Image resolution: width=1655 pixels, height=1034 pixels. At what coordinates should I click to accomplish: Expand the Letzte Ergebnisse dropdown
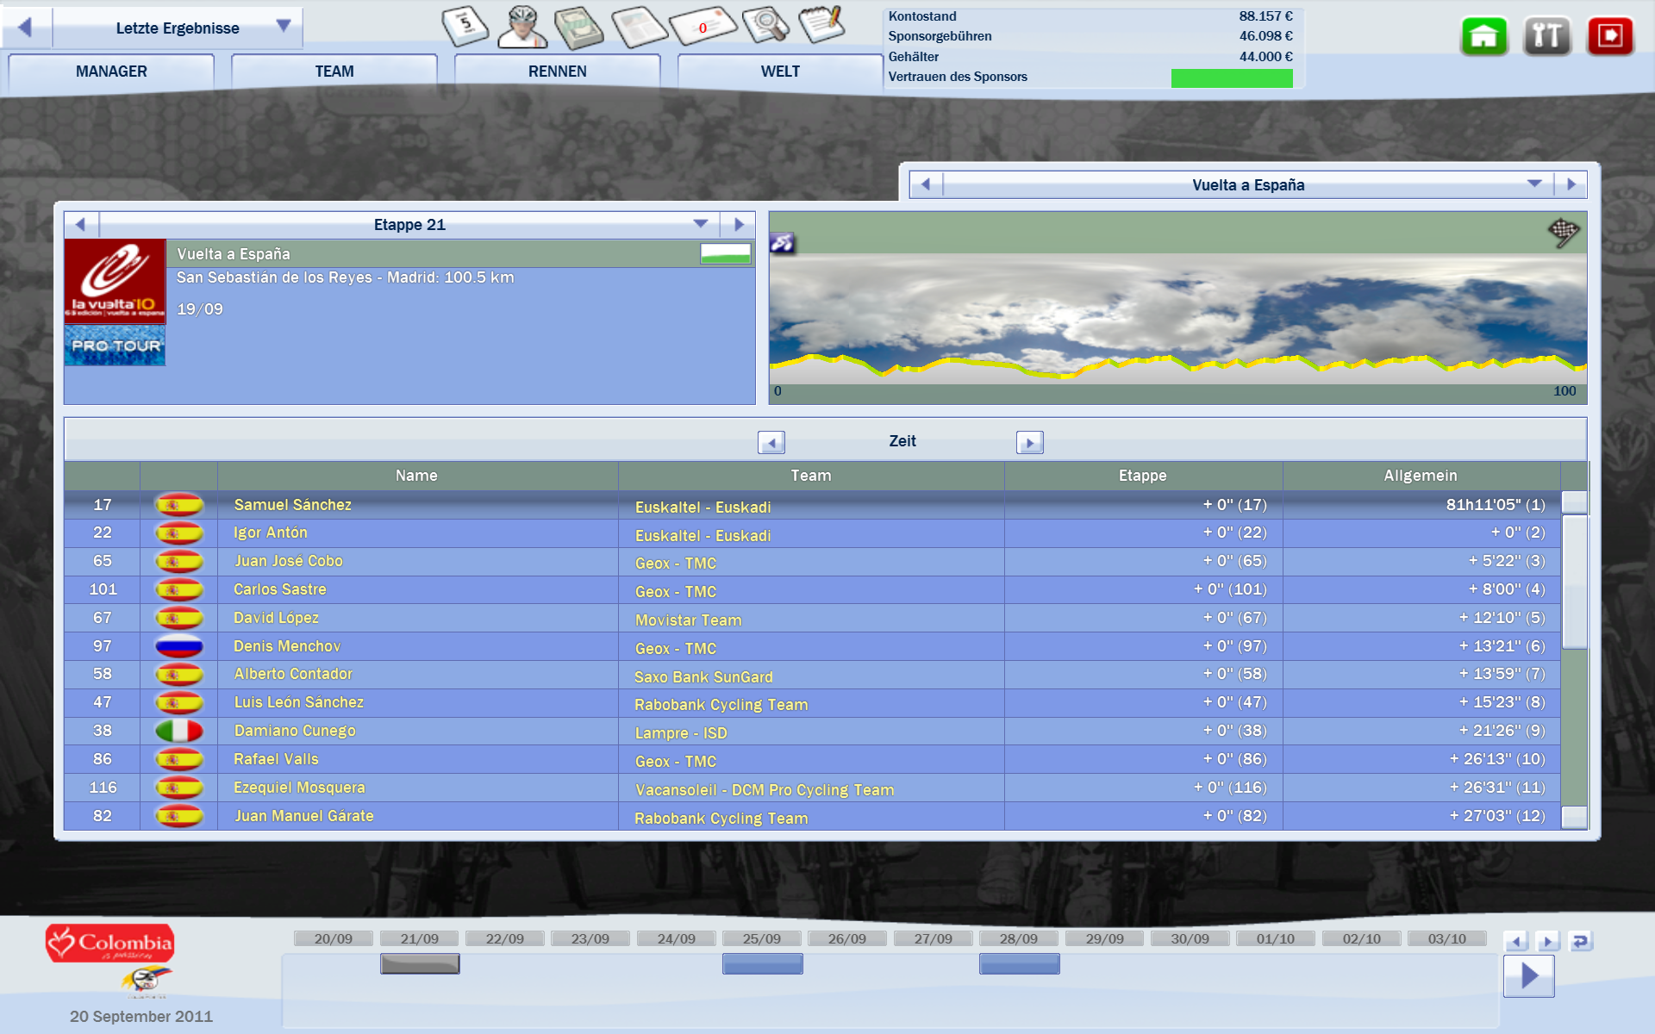[284, 27]
